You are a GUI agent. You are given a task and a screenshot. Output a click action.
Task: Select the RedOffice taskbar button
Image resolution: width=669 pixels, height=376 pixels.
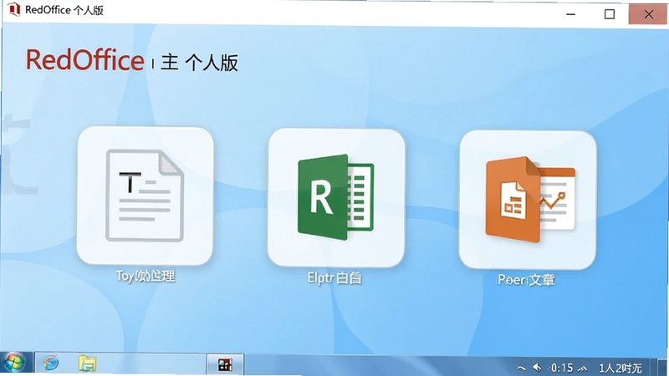coord(225,364)
